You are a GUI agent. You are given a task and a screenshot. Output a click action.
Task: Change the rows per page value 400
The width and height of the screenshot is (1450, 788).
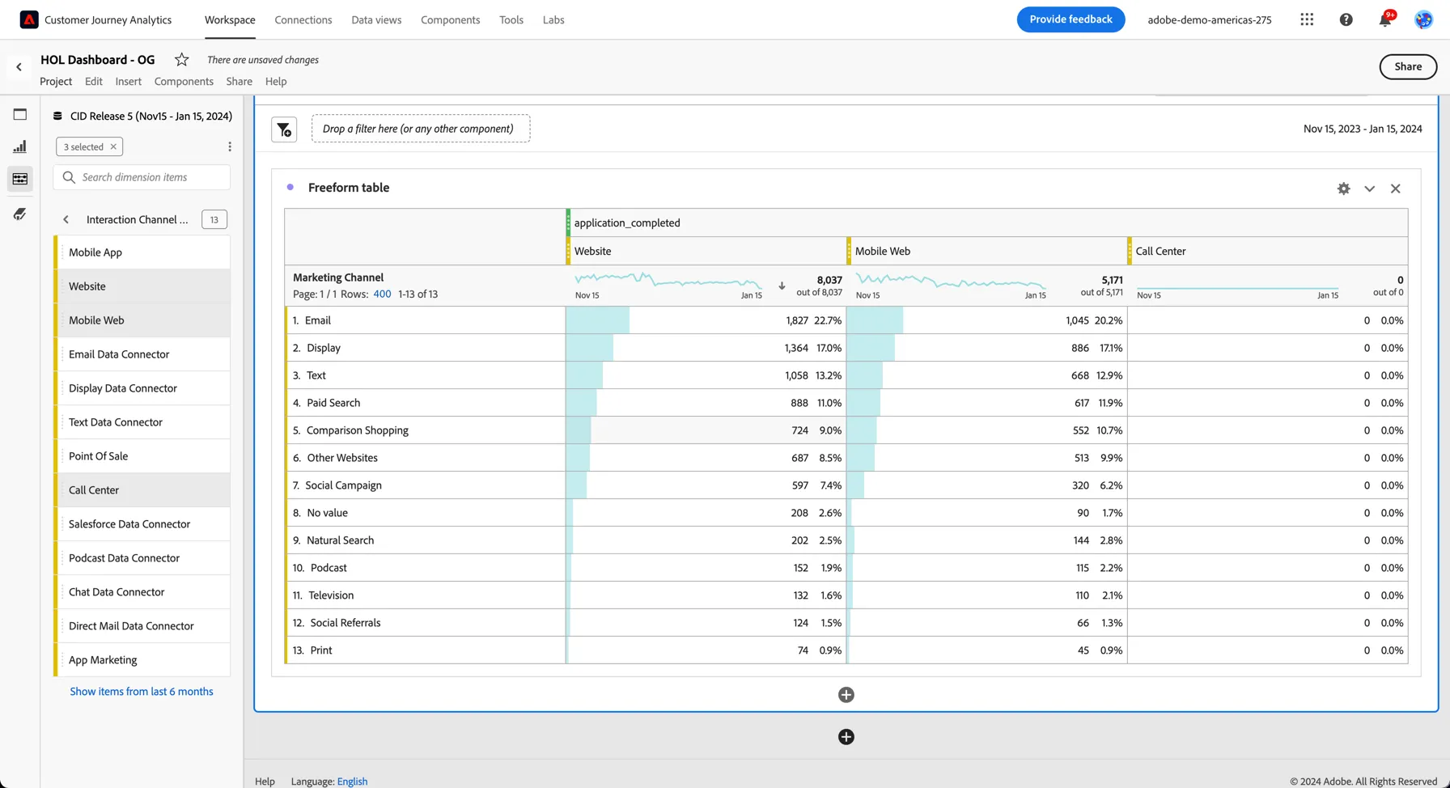pyautogui.click(x=382, y=294)
